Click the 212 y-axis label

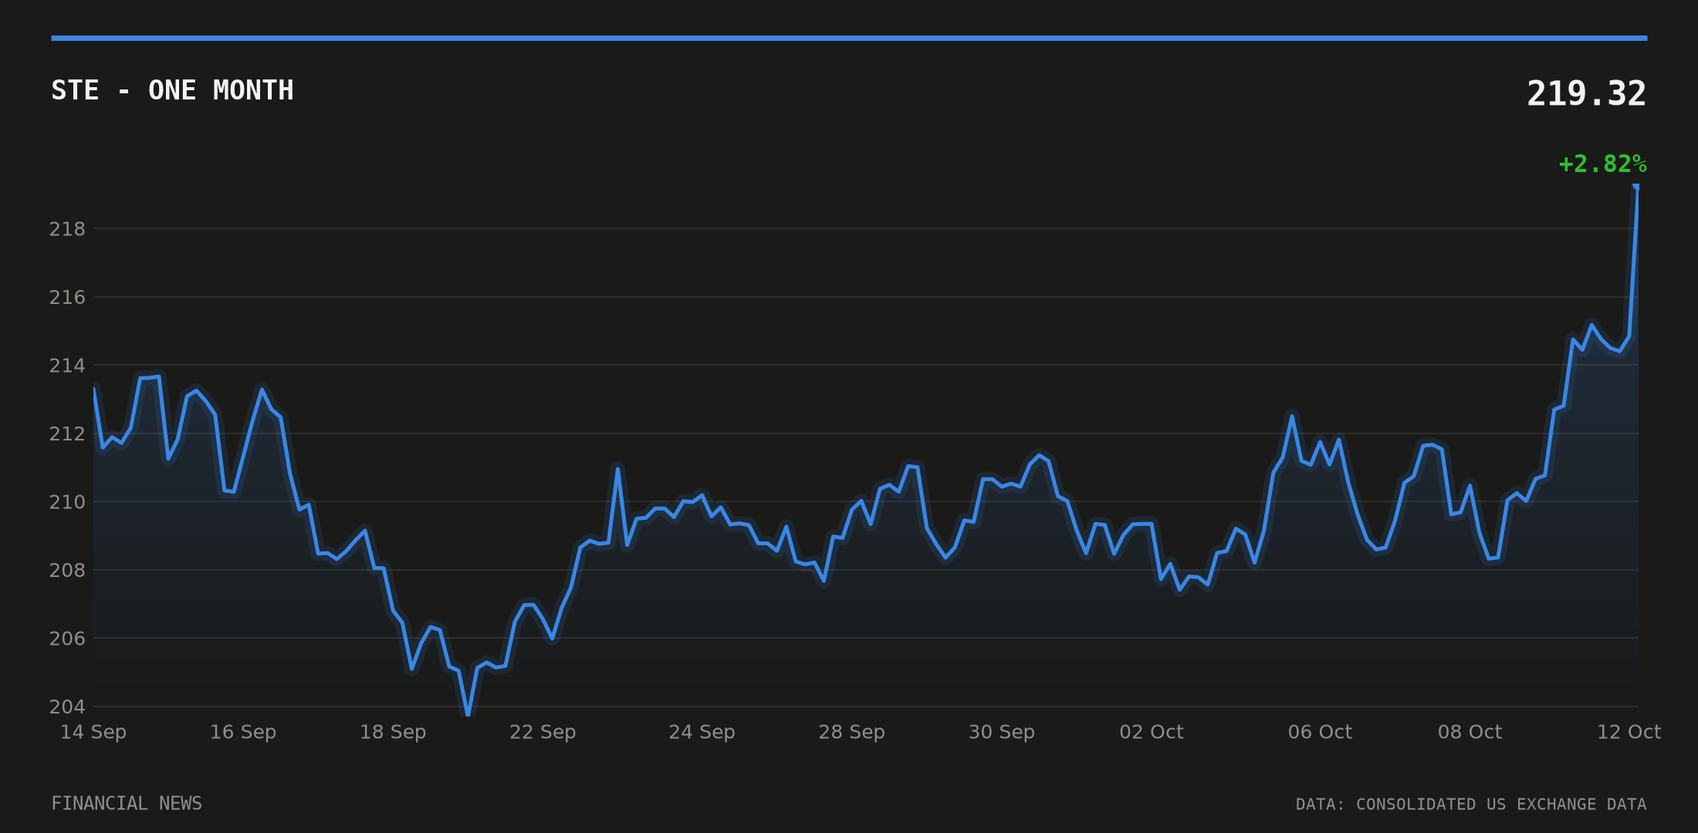(x=67, y=434)
